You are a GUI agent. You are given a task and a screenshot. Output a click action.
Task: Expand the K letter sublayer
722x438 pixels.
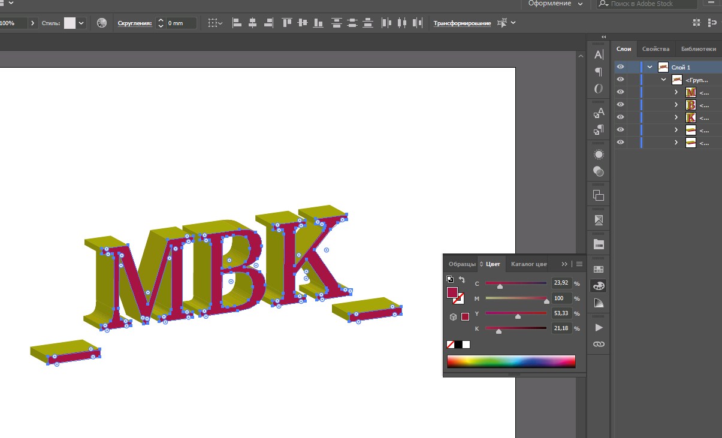pos(676,117)
